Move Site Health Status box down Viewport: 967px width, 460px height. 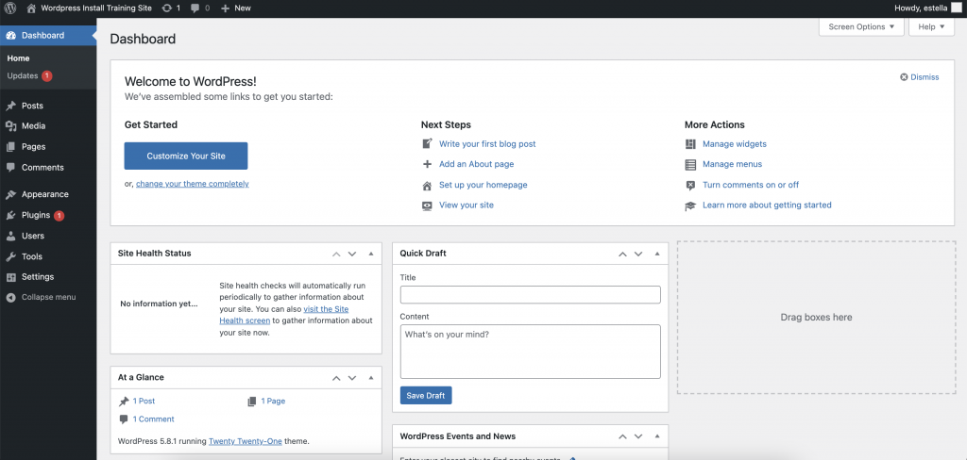coord(352,254)
